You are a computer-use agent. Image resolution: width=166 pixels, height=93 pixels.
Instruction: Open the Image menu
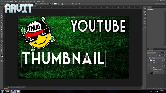pyautogui.click(x=12, y=1)
